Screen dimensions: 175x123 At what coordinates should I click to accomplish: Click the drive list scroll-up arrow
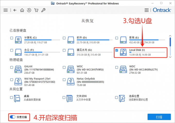(x=170, y=36)
